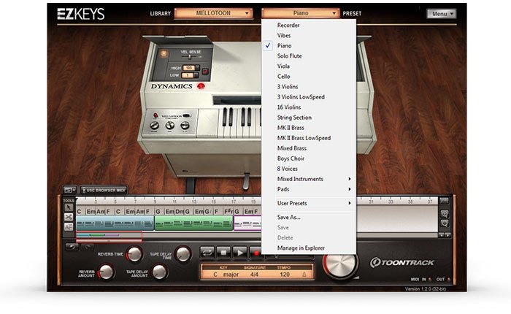Click the Reverb Time knob
Viewport: 511px width, 314px height.
coord(134,254)
